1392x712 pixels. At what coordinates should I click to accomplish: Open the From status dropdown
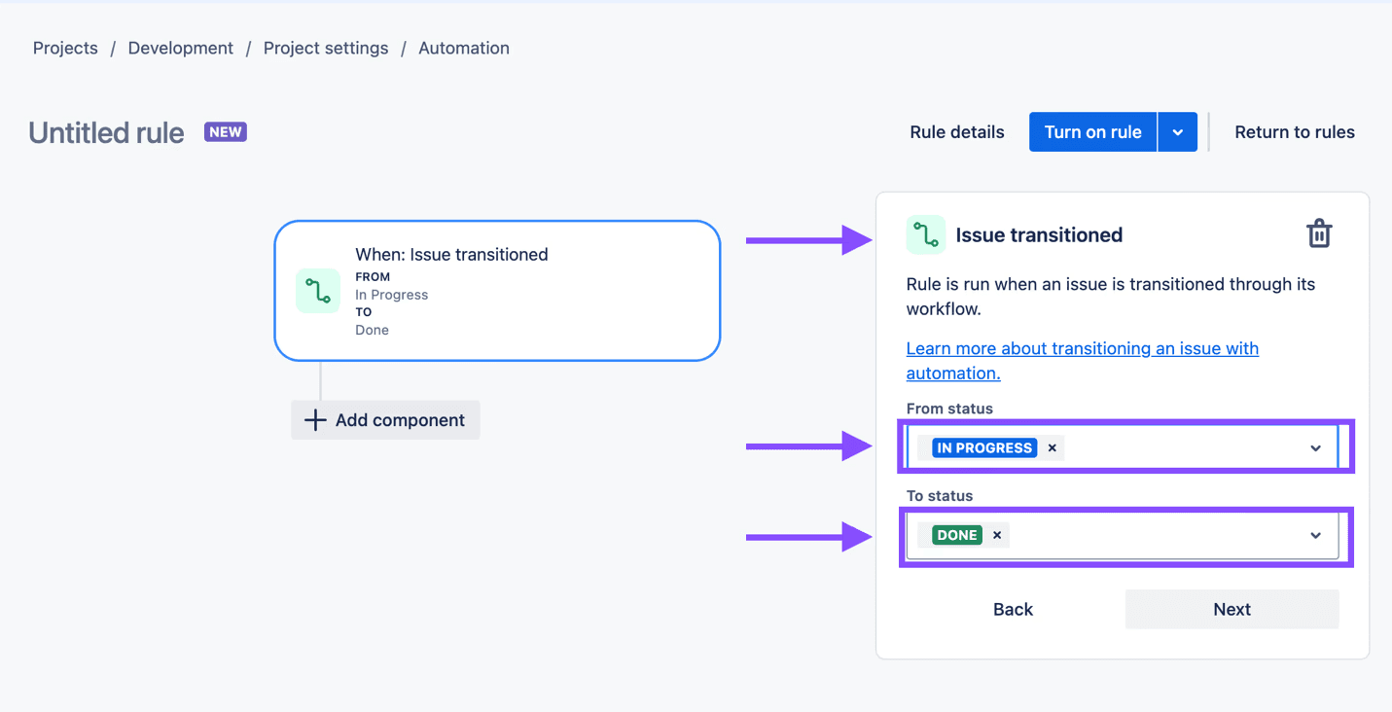(x=1316, y=447)
